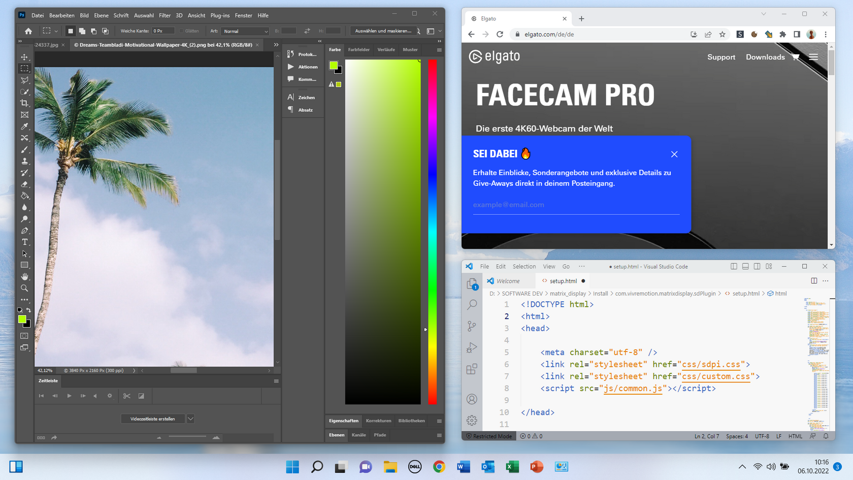Select the Crop tool in Photoshop
This screenshot has height=480, width=853.
pos(24,103)
